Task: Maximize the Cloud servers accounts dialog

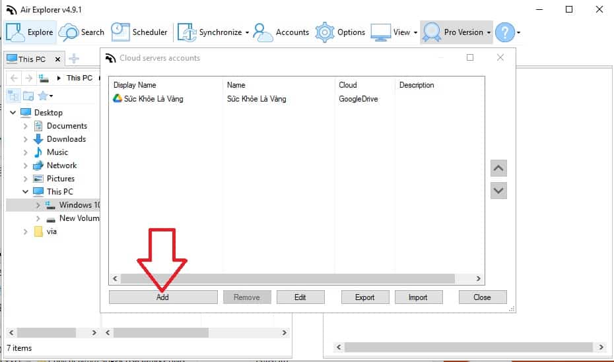Action: (x=470, y=57)
